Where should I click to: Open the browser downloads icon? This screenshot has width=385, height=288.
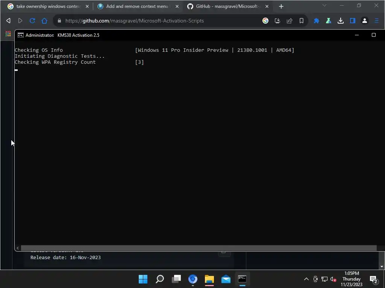(x=341, y=21)
